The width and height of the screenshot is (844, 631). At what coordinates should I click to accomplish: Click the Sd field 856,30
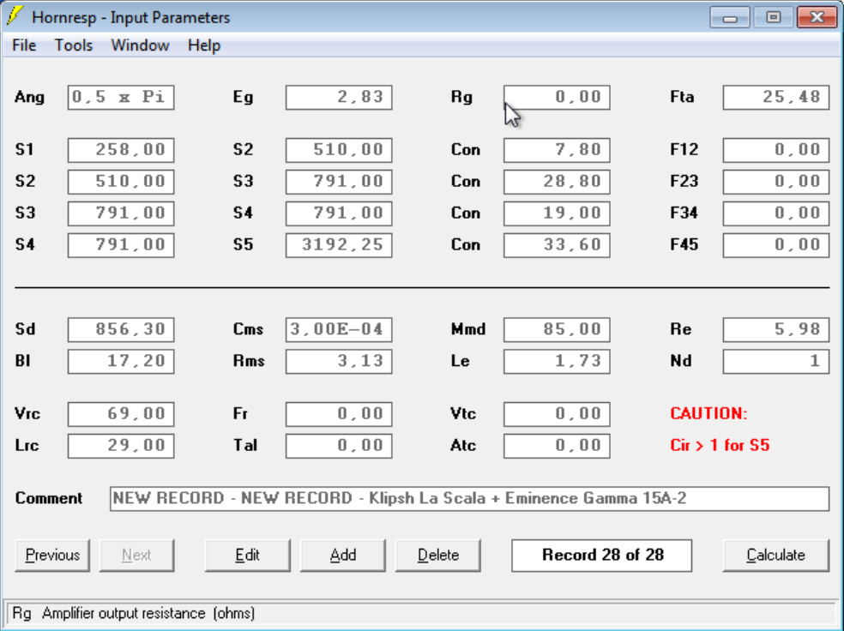pyautogui.click(x=121, y=329)
